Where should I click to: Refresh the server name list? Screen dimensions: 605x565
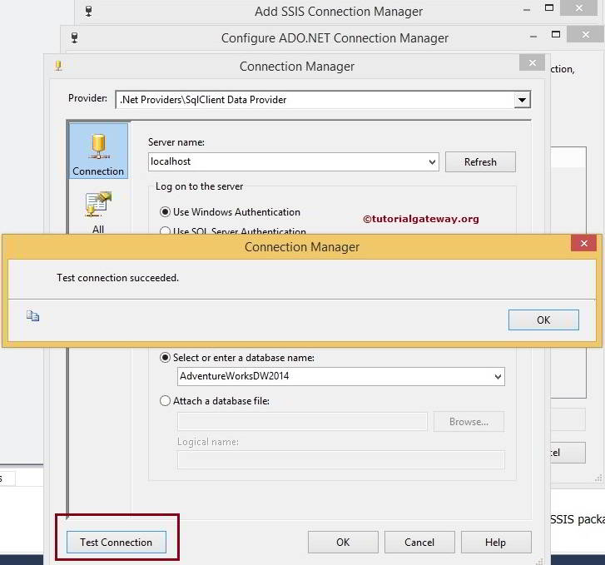point(480,162)
